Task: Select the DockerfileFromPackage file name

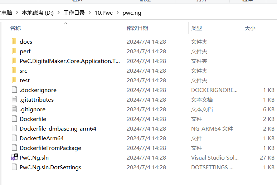Action: click(x=50, y=148)
